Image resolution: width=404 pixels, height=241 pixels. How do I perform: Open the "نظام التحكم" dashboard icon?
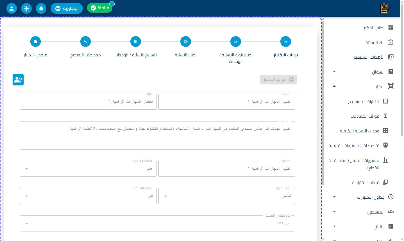coord(391,27)
